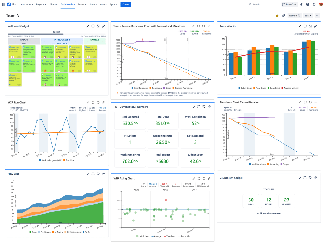Click the blue Initial Scope legend swatch
The width and height of the screenshot is (325, 244).
click(239, 88)
